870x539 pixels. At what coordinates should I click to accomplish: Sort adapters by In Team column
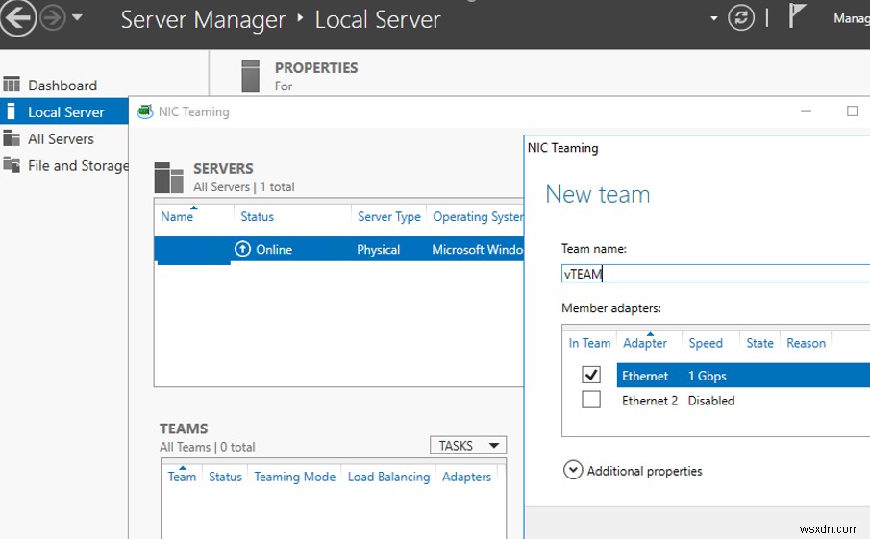[x=589, y=343]
